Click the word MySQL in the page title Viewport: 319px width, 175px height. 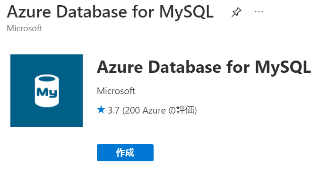(x=186, y=12)
